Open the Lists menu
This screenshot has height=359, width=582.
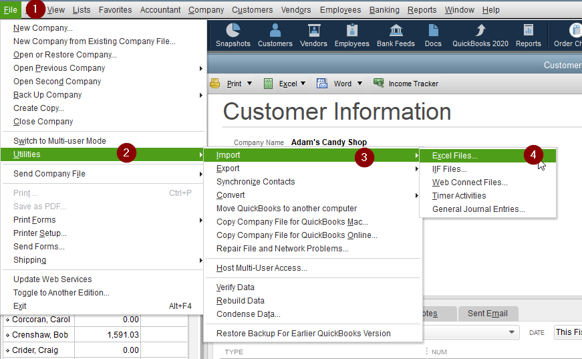point(82,10)
